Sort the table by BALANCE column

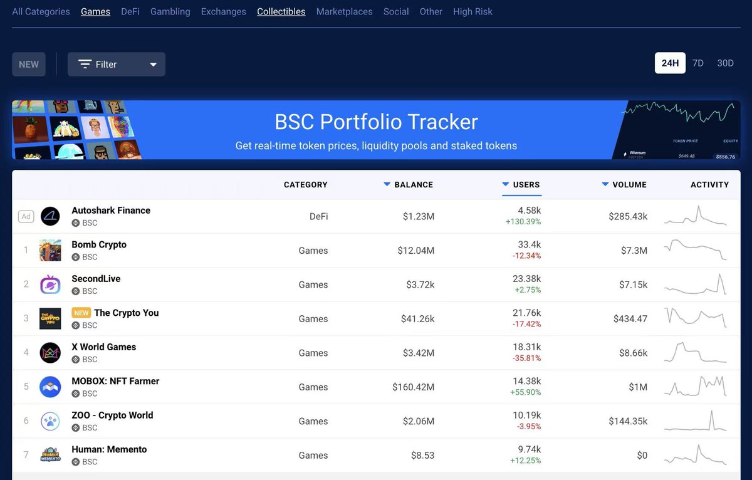click(x=408, y=184)
